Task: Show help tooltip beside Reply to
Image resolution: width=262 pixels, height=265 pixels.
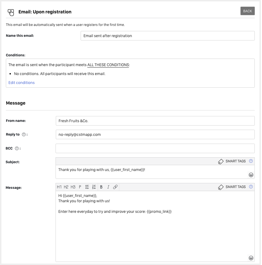Action: coord(24,134)
